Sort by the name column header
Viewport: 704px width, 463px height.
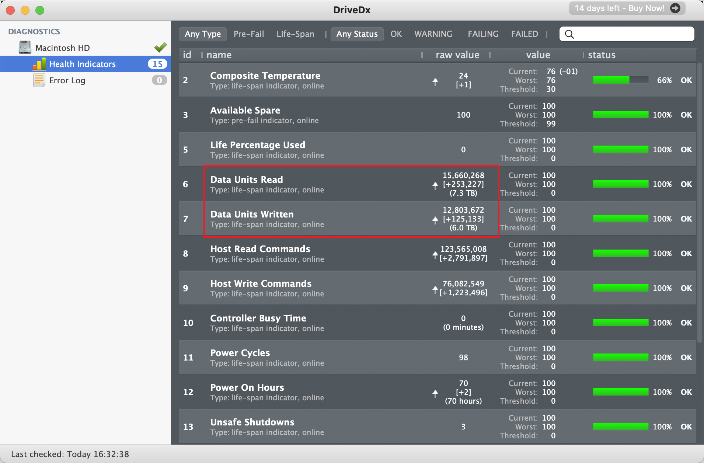pyautogui.click(x=219, y=55)
